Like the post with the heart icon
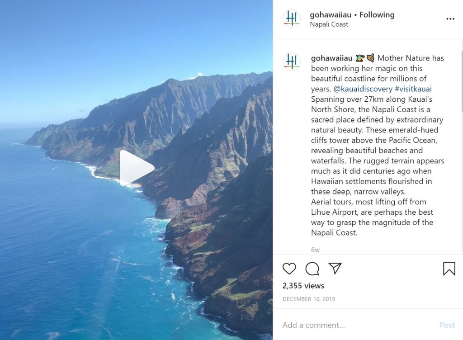 pos(289,269)
